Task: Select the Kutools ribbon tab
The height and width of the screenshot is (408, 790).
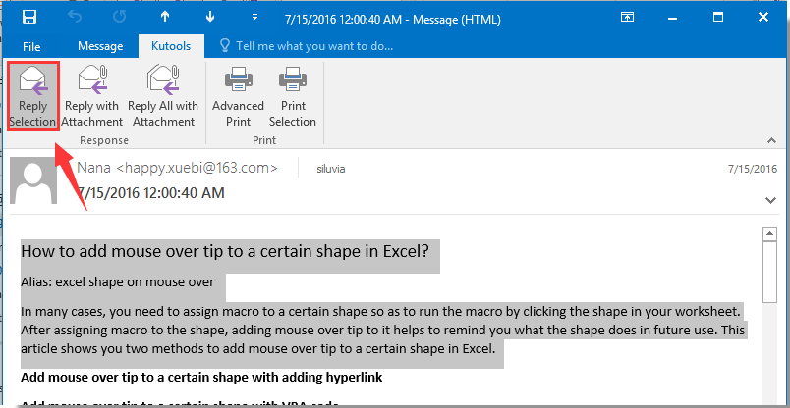Action: tap(169, 46)
